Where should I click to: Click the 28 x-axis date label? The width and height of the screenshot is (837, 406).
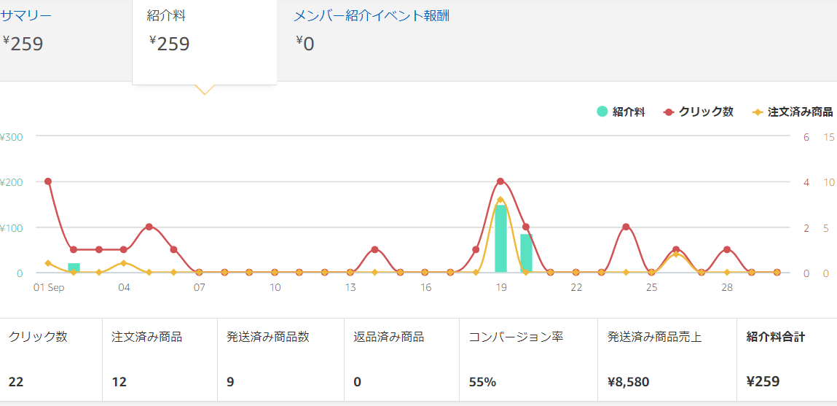coord(727,287)
